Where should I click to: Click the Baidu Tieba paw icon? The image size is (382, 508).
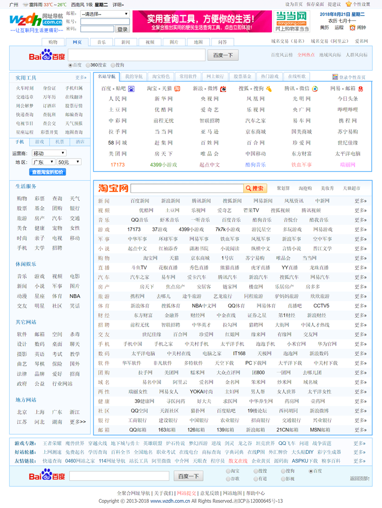pyautogui.click(x=131, y=89)
